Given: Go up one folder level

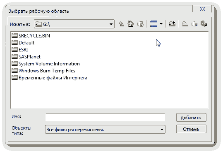Looking at the screenshot, I should tap(122, 24).
